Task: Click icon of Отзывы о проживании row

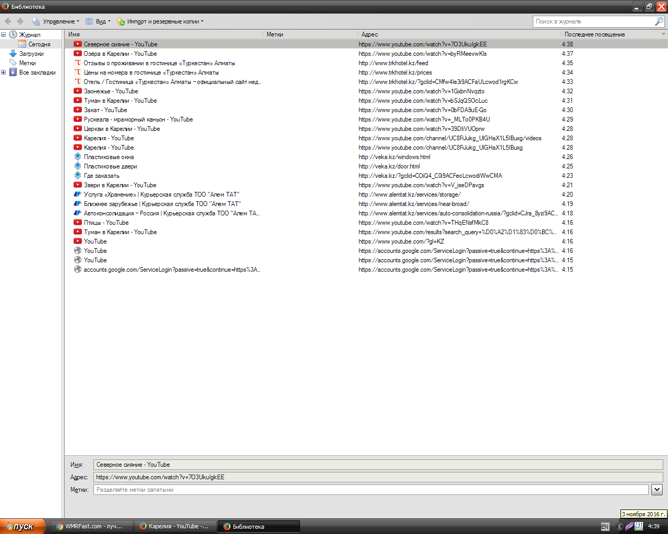Action: coord(78,63)
